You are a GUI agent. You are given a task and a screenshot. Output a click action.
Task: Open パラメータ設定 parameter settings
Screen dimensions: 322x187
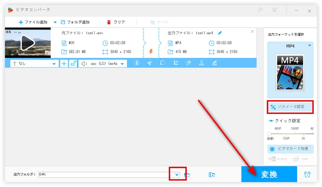coord(290,107)
